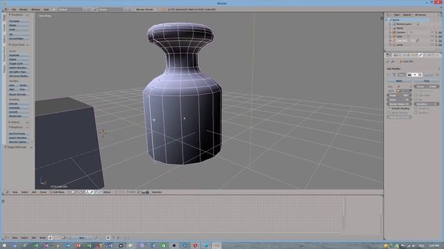Viewport: 444px width, 249px height.
Task: Click the Tilt button
Action: (19, 34)
